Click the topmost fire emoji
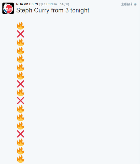Viewport: 140px width, 164px height. (x=21, y=26)
